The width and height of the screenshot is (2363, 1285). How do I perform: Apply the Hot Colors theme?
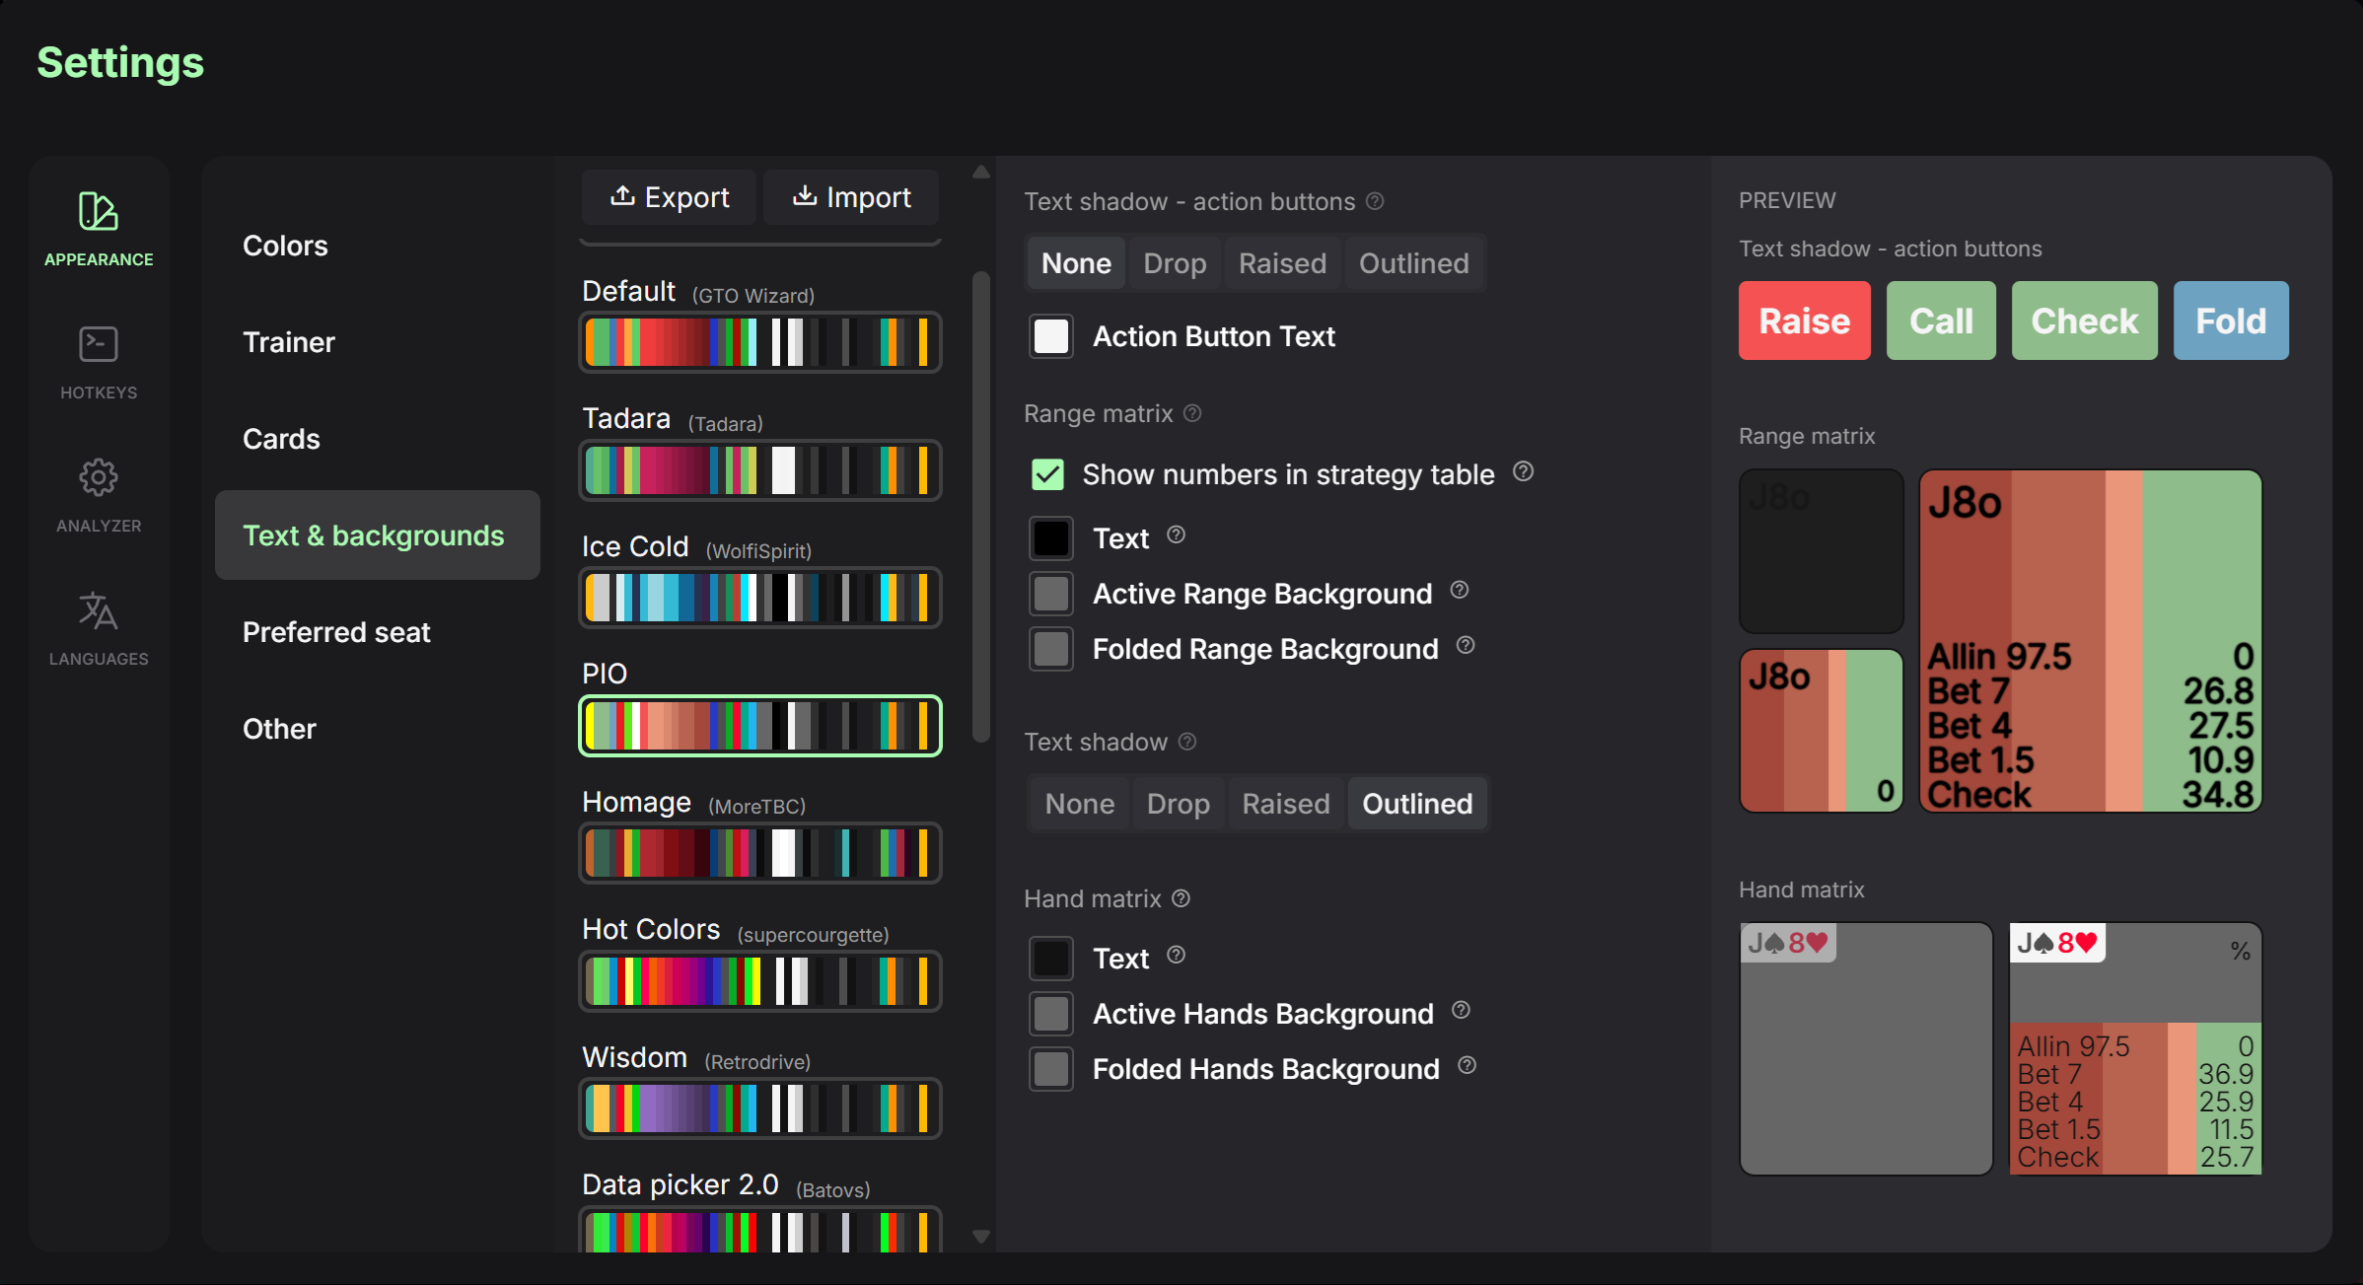point(760,981)
